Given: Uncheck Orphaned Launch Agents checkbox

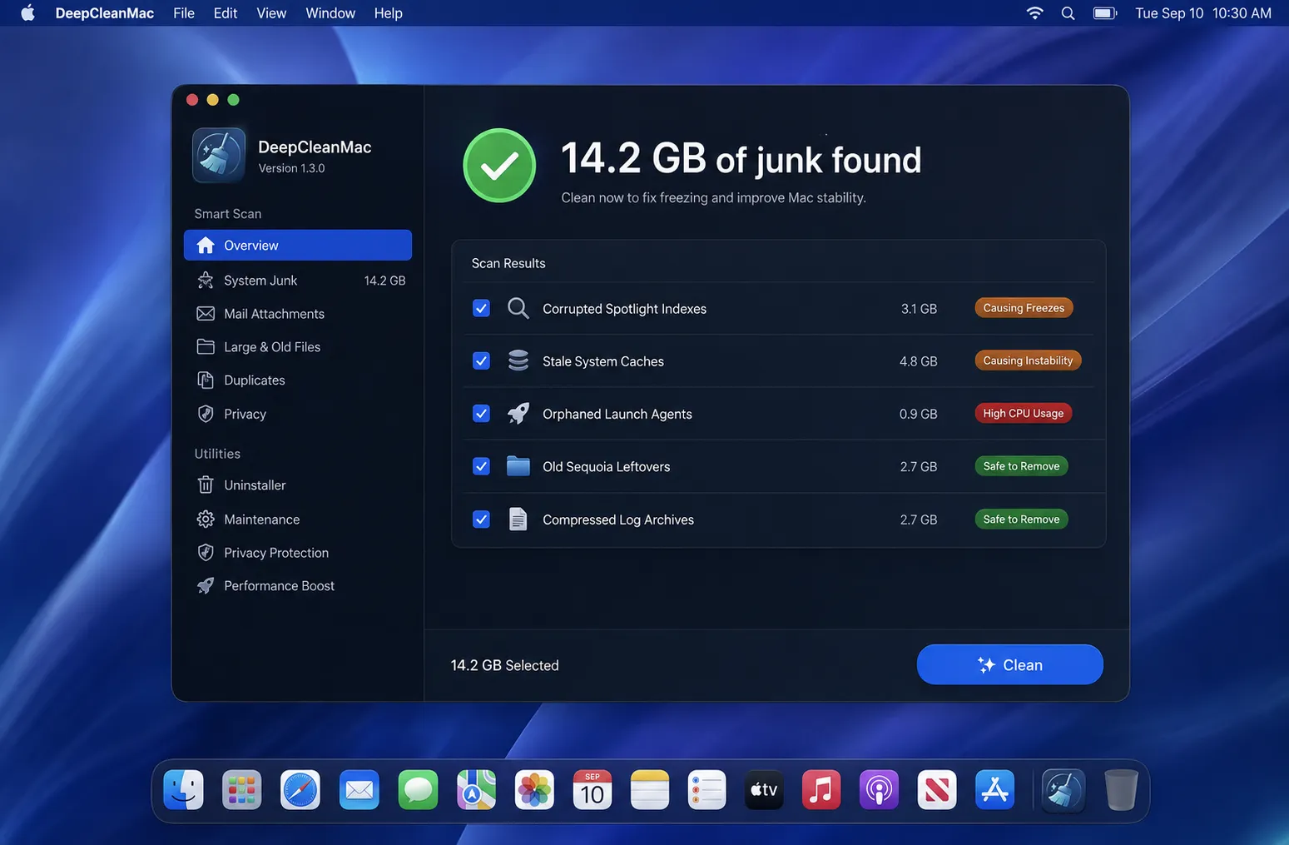Looking at the screenshot, I should point(481,413).
